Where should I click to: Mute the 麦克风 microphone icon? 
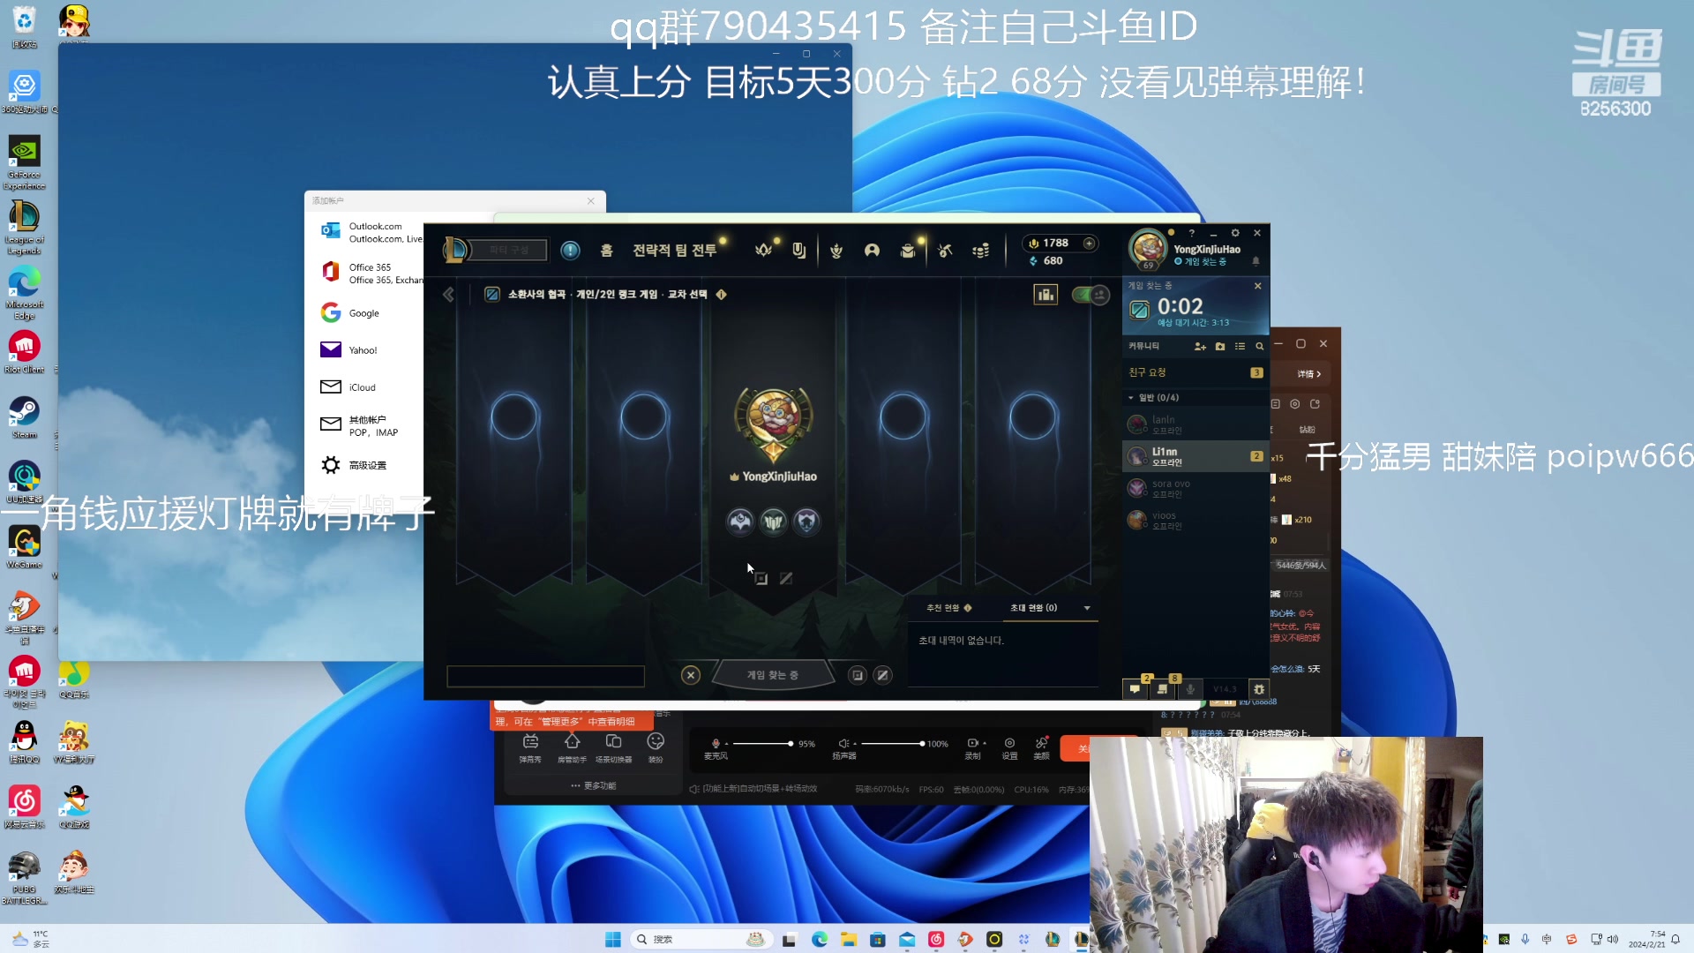point(715,744)
